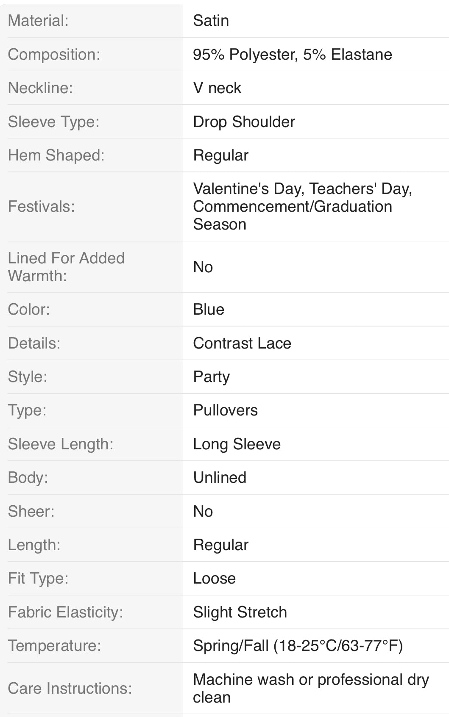Select the "95% Polyester, 5% Elastane" composition text
The width and height of the screenshot is (449, 717).
292,55
